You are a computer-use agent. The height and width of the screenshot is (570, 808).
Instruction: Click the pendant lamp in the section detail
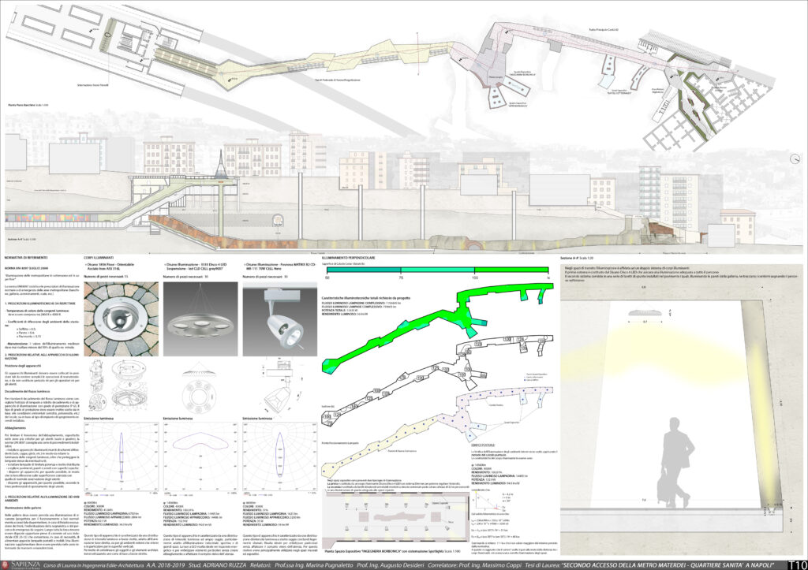[644, 313]
